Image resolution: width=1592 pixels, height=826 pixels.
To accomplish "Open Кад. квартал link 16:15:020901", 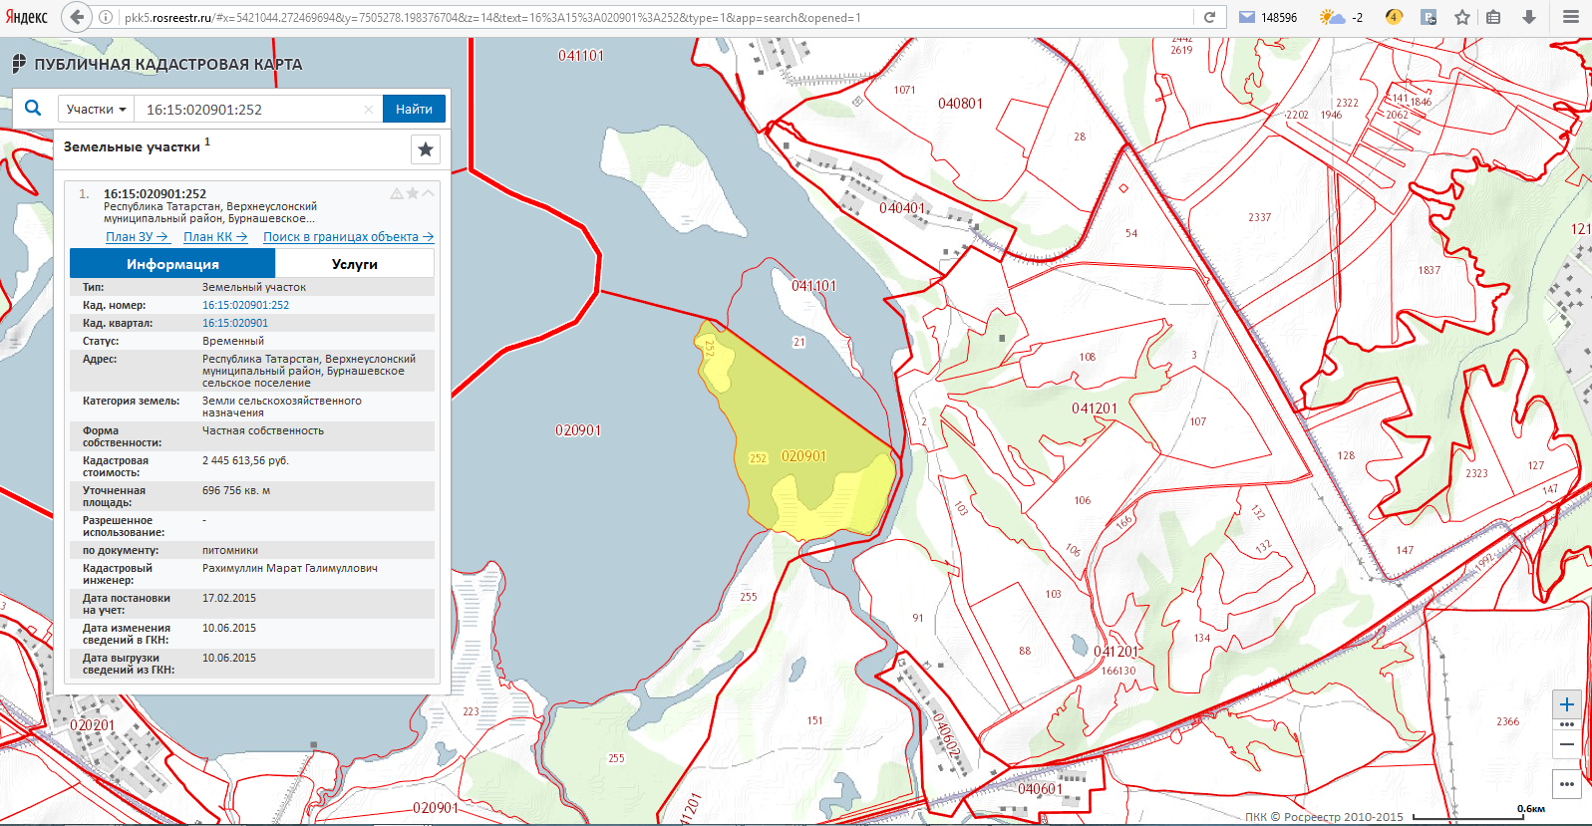I will pos(235,323).
